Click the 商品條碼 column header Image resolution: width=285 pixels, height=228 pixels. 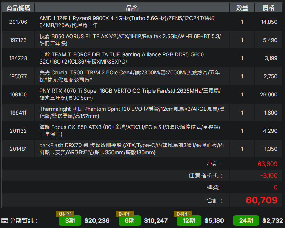point(18,8)
